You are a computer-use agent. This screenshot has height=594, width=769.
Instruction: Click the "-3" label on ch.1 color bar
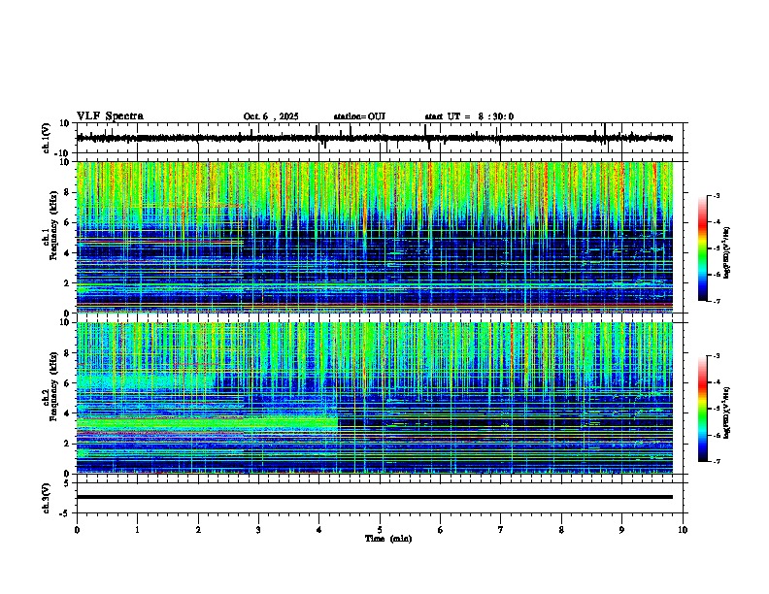click(716, 196)
